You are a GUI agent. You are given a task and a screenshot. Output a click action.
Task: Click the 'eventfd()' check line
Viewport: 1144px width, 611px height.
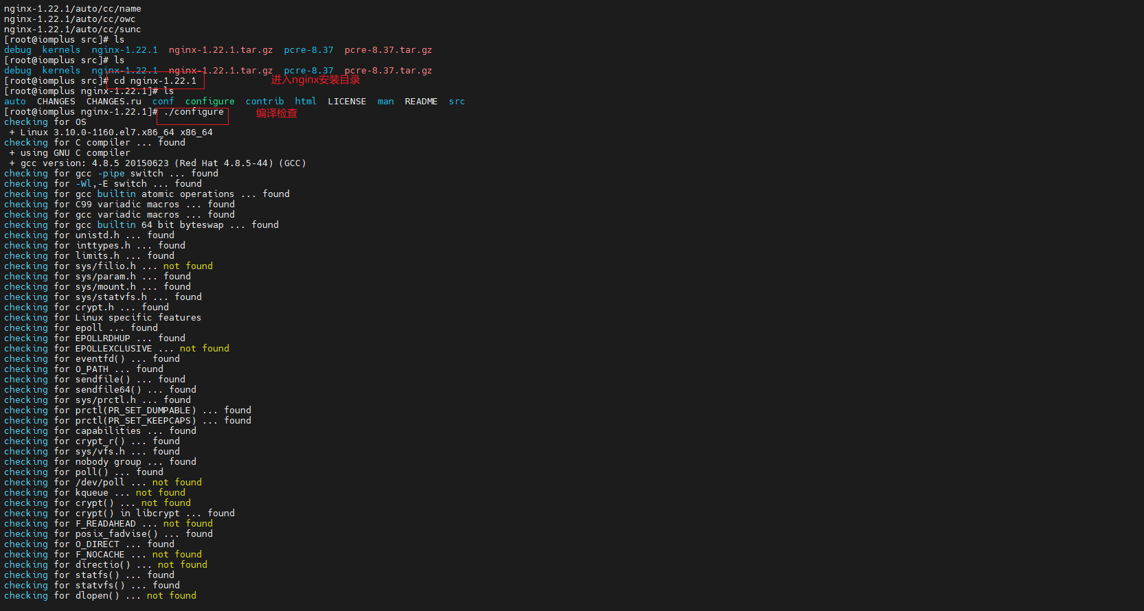[92, 359]
